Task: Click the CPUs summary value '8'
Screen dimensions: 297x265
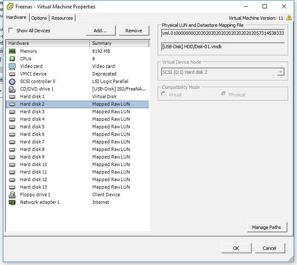Action: [x=94, y=59]
